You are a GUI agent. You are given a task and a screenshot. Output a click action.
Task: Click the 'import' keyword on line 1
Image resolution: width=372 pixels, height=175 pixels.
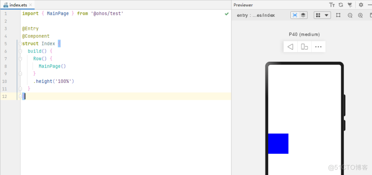coord(30,14)
